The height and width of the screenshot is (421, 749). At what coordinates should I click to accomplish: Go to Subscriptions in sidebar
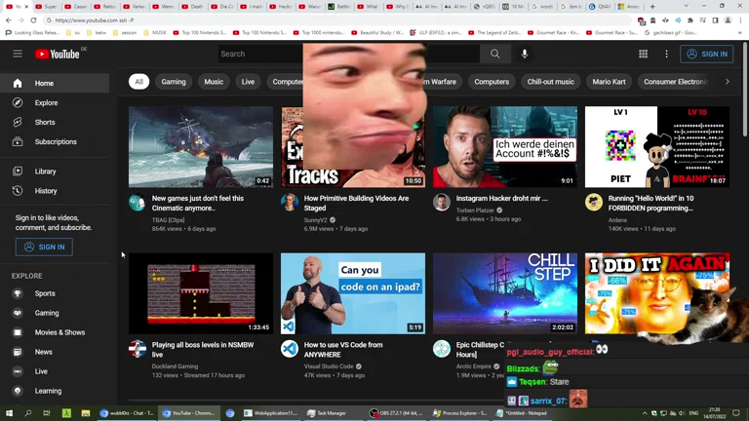click(x=56, y=141)
